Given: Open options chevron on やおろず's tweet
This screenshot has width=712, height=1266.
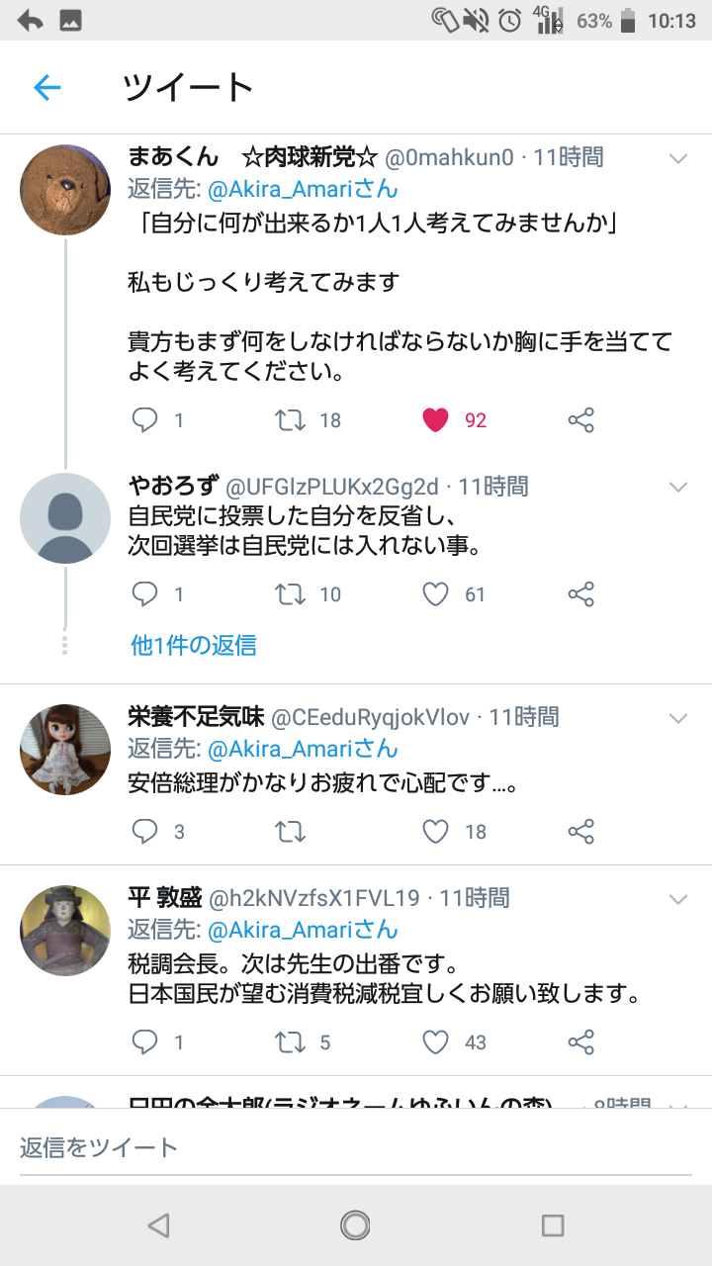Looking at the screenshot, I should [678, 487].
